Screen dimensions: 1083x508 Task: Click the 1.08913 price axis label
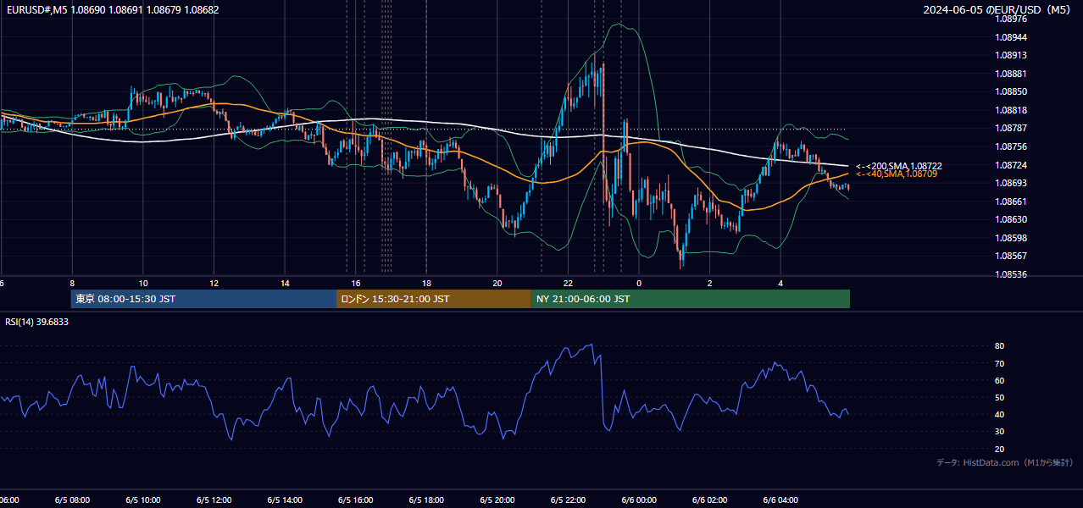pyautogui.click(x=1011, y=55)
